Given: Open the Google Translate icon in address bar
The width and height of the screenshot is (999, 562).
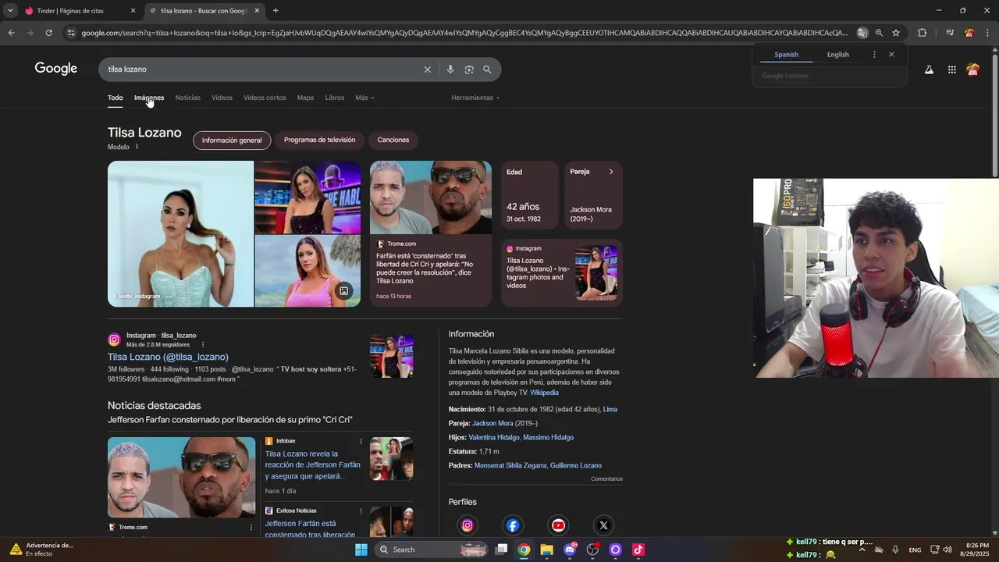Looking at the screenshot, I should click(x=862, y=33).
